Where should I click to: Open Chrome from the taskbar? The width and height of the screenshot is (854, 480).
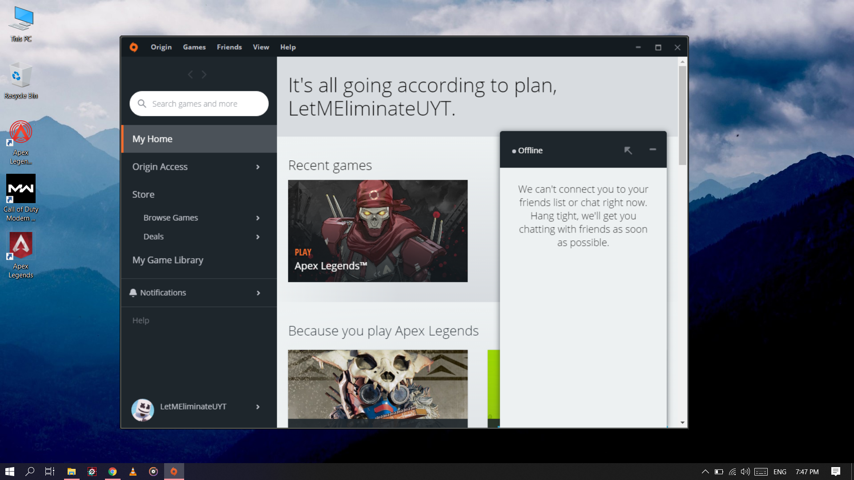(x=113, y=472)
